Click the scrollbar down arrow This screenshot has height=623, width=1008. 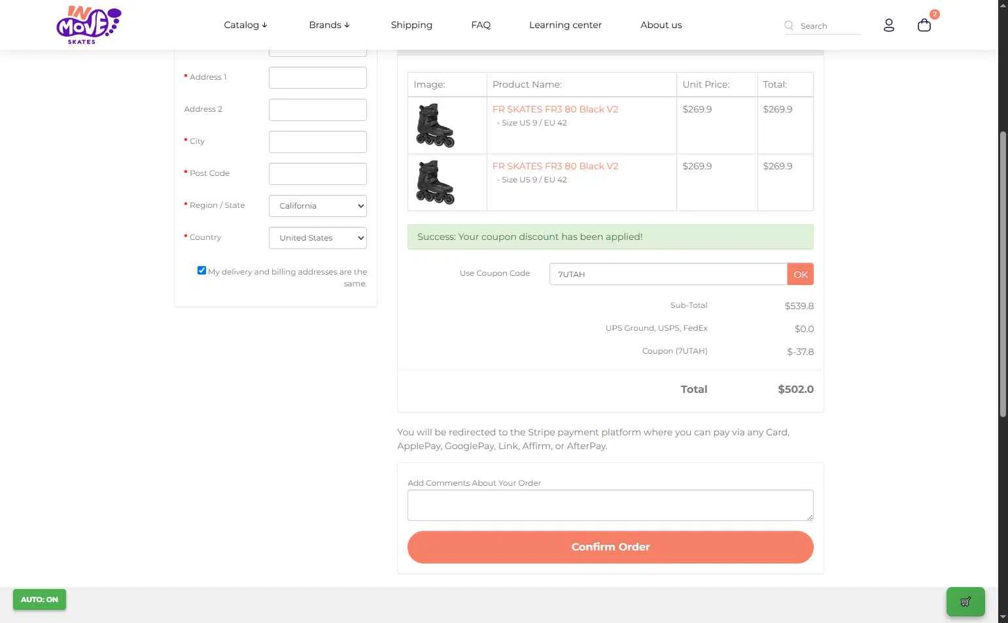(x=1003, y=617)
